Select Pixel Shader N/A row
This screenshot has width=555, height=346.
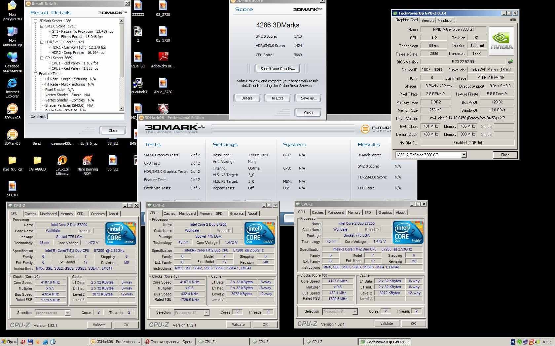(x=59, y=90)
